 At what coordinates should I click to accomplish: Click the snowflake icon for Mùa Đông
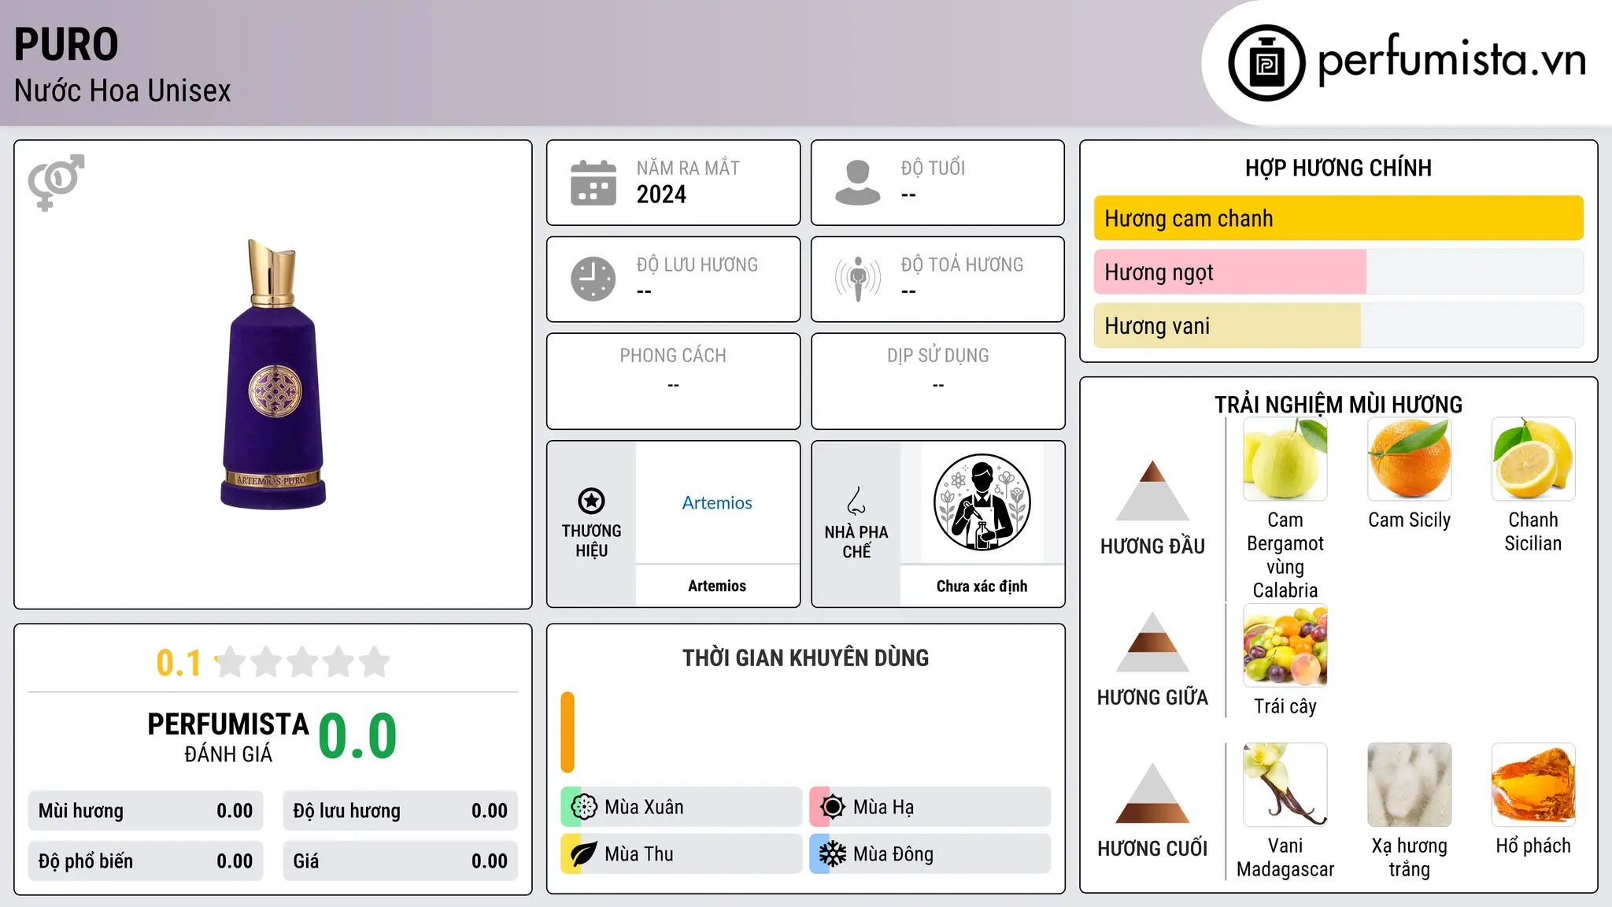[833, 854]
